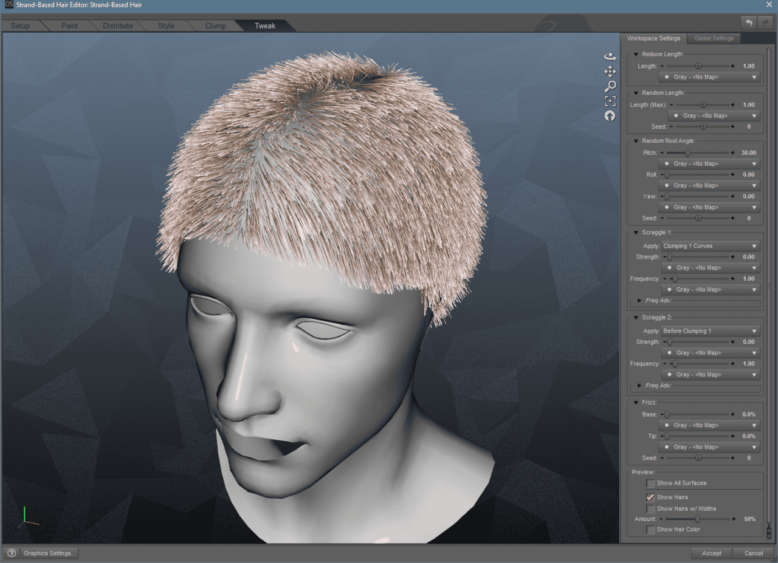Image resolution: width=778 pixels, height=563 pixels.
Task: Click the Redo arrow icon
Action: point(765,22)
